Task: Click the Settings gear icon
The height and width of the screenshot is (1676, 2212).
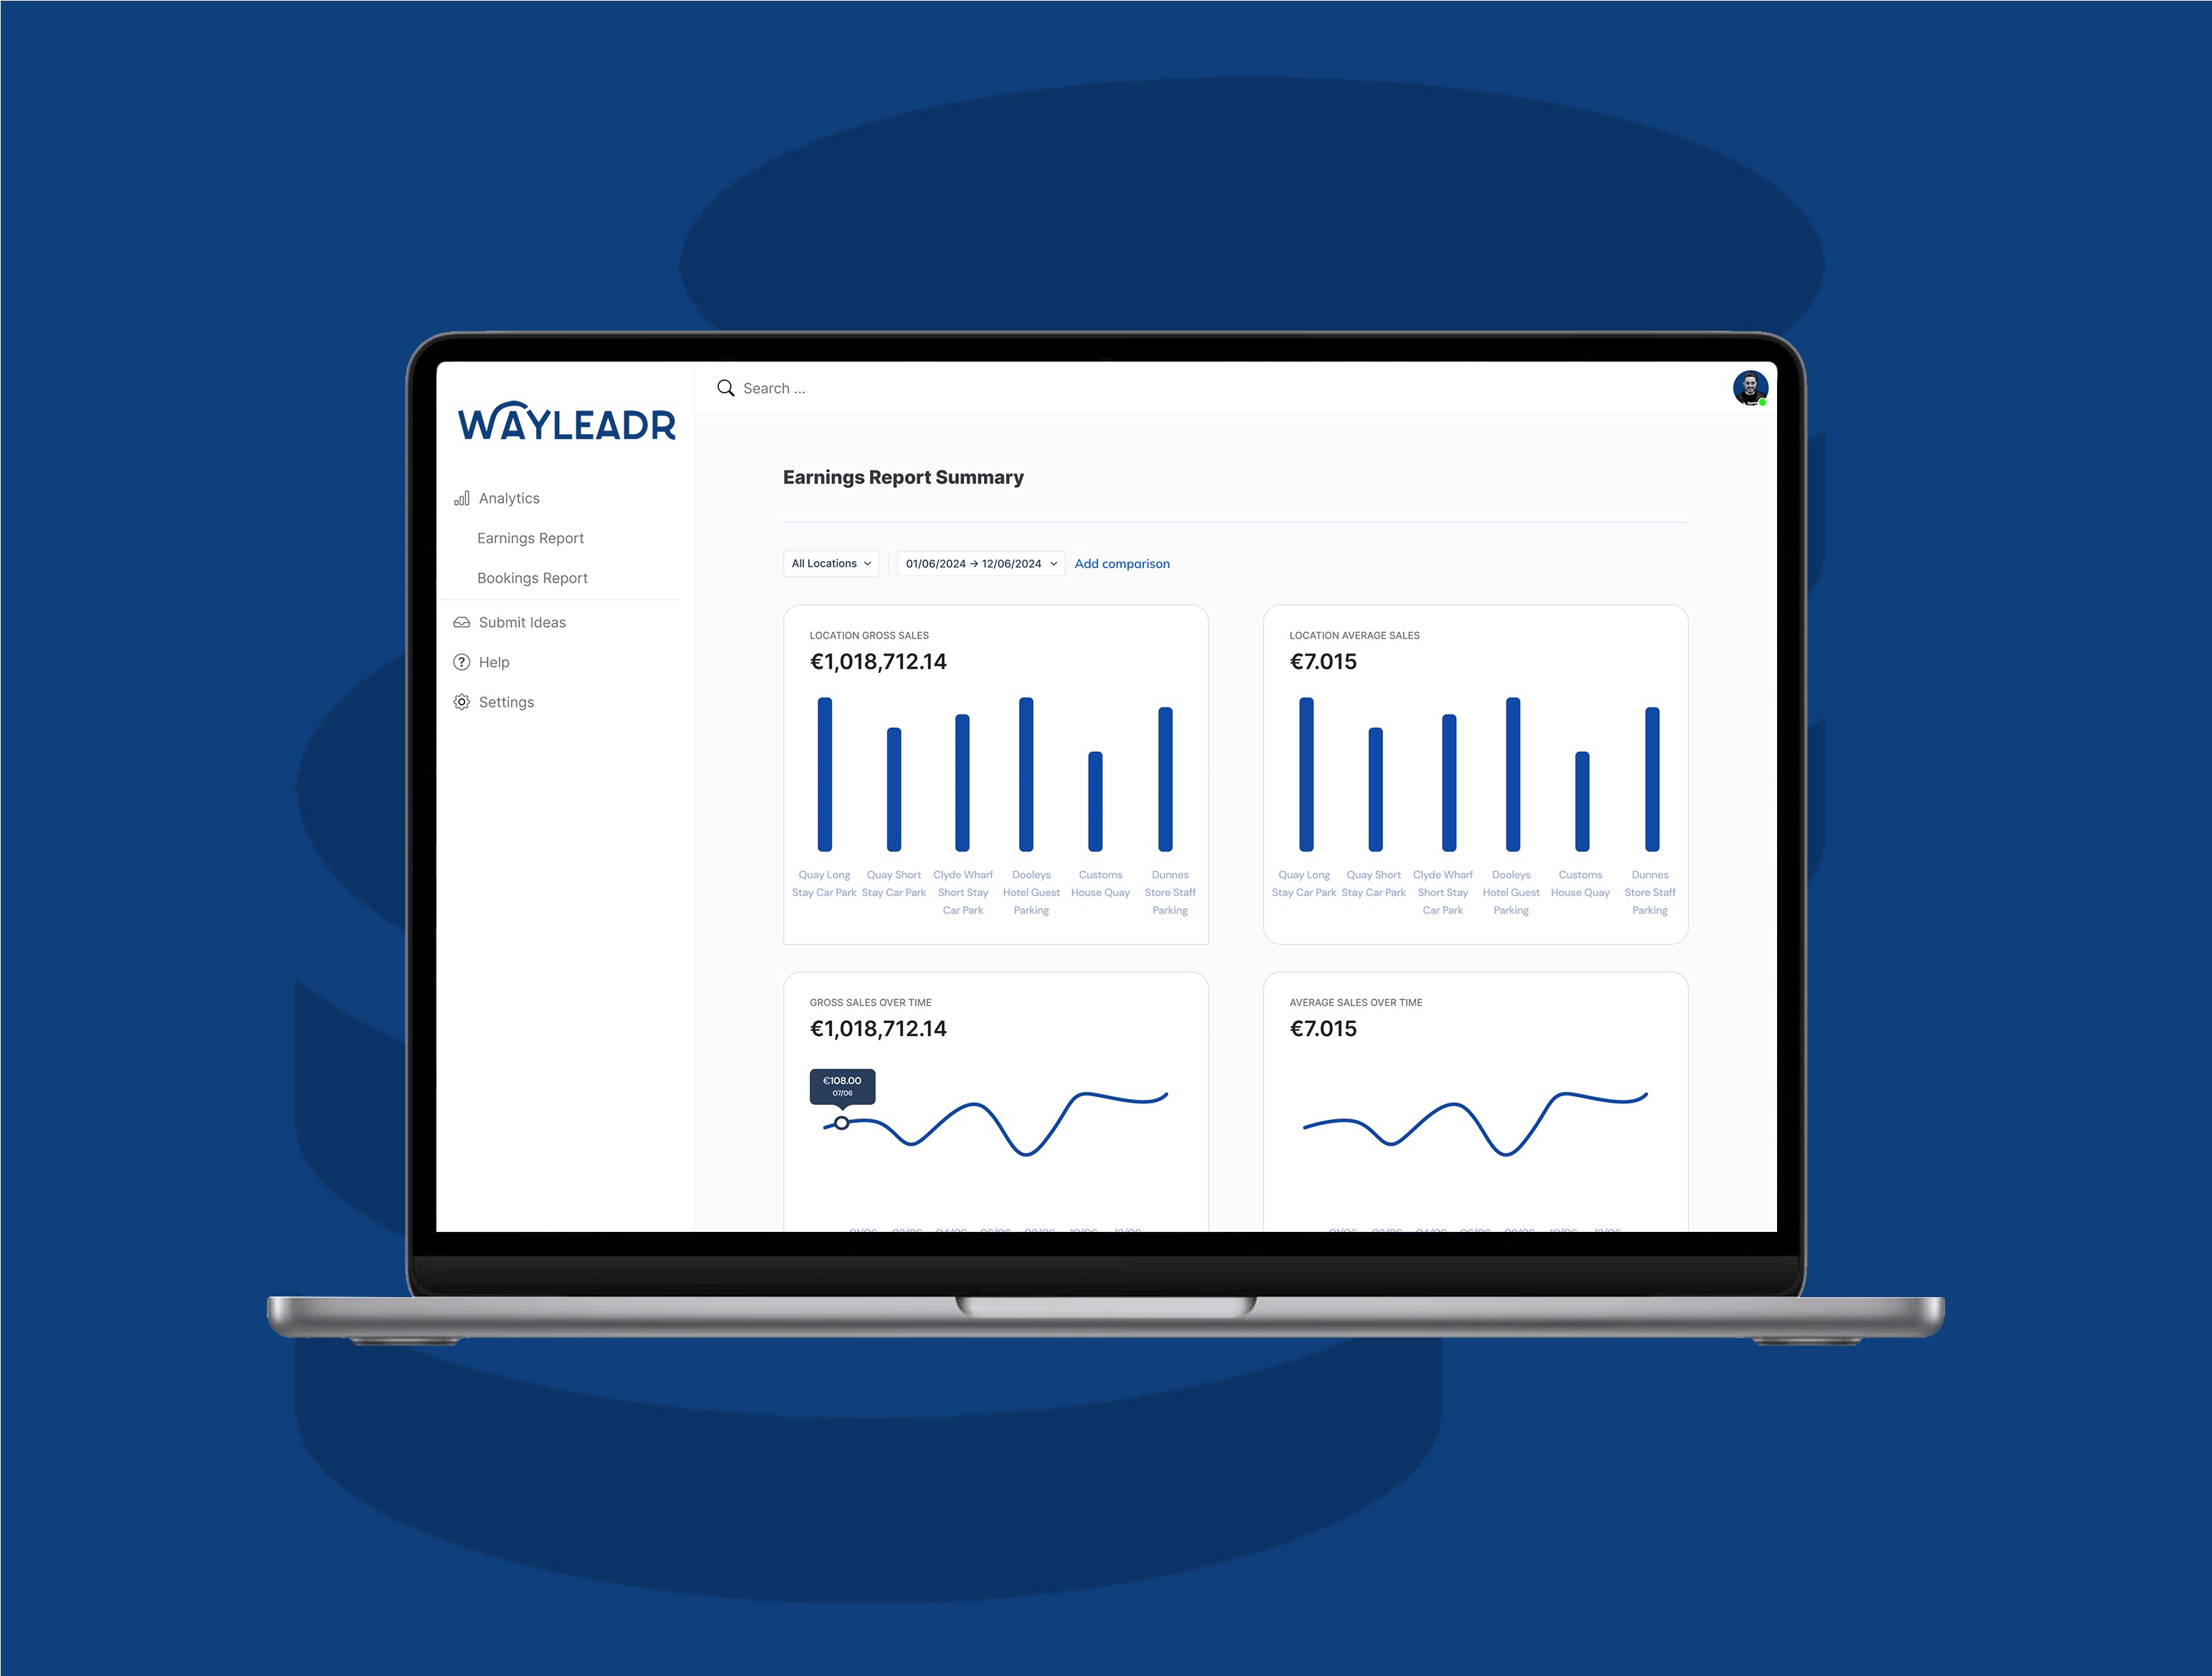Action: (x=463, y=701)
